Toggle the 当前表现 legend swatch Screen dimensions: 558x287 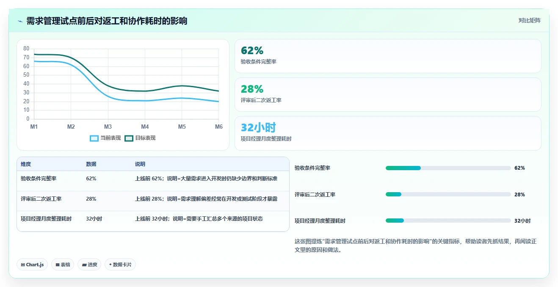click(94, 138)
